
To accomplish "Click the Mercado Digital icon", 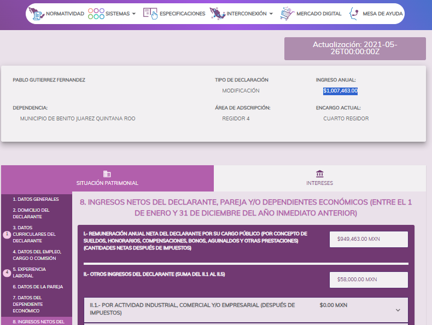I will click(286, 14).
